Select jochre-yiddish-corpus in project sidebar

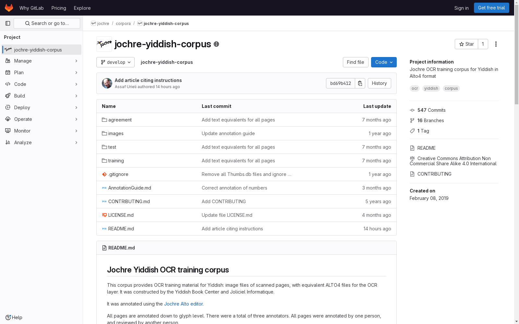coord(41,50)
